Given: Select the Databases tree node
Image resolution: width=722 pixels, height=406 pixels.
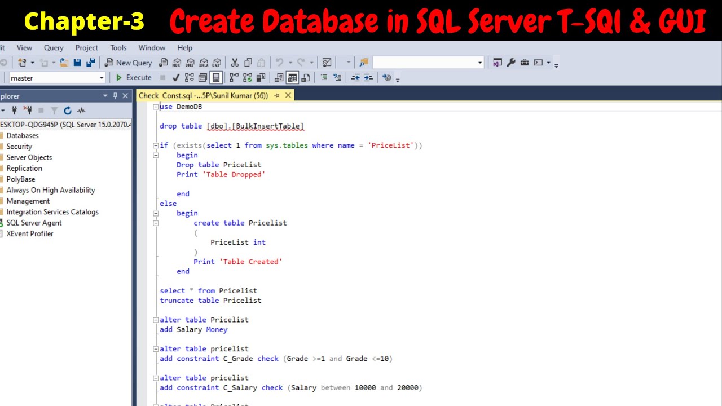Looking at the screenshot, I should pyautogui.click(x=23, y=136).
